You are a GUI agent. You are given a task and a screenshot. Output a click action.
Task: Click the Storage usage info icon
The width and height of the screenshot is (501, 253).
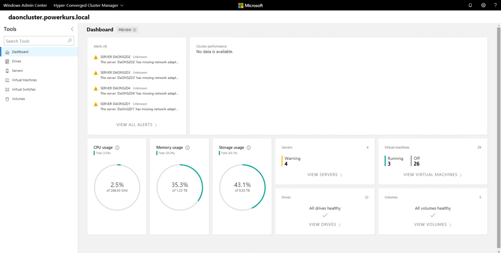(249, 147)
